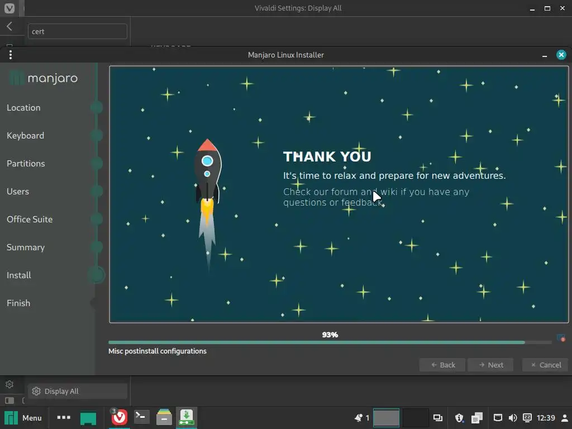
Task: Click the 12:39 clock
Action: click(x=546, y=418)
